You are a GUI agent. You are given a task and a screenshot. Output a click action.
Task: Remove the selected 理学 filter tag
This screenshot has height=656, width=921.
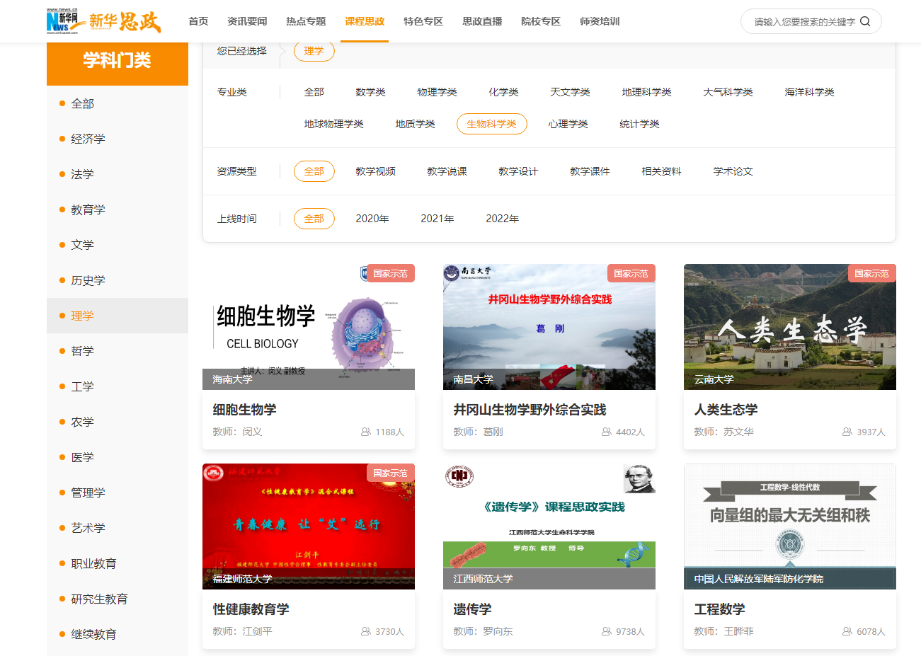click(314, 51)
